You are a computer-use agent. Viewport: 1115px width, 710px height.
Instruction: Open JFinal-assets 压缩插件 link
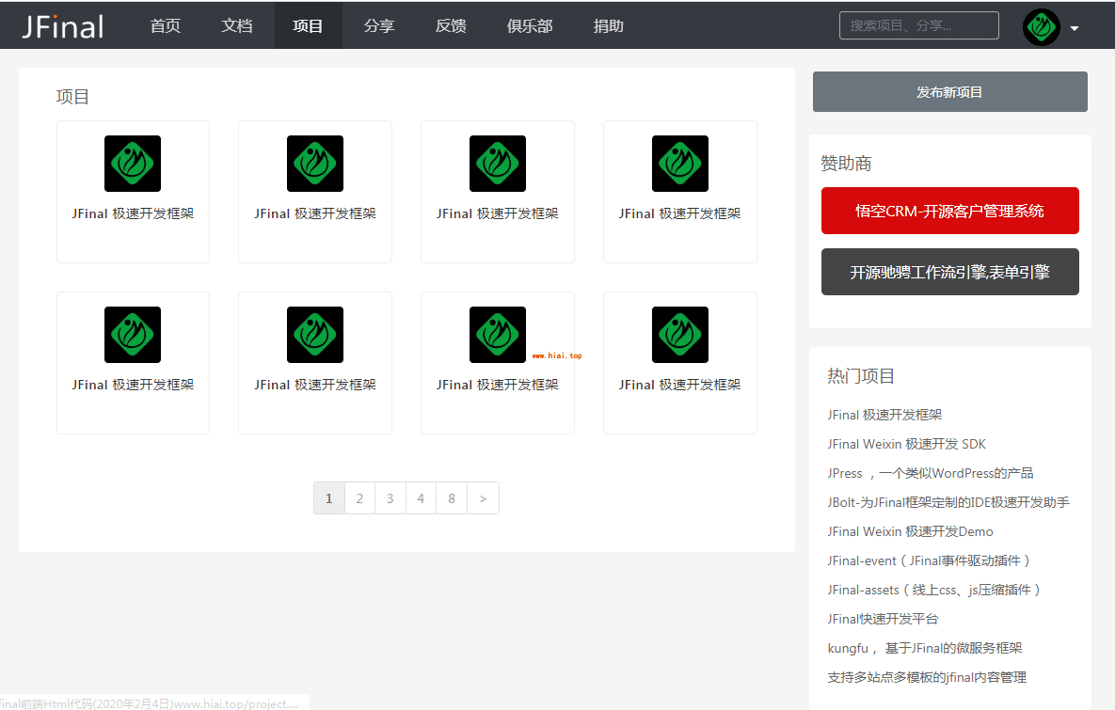coord(934,590)
